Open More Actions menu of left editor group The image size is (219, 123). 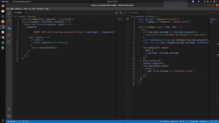pyautogui.click(x=125, y=13)
